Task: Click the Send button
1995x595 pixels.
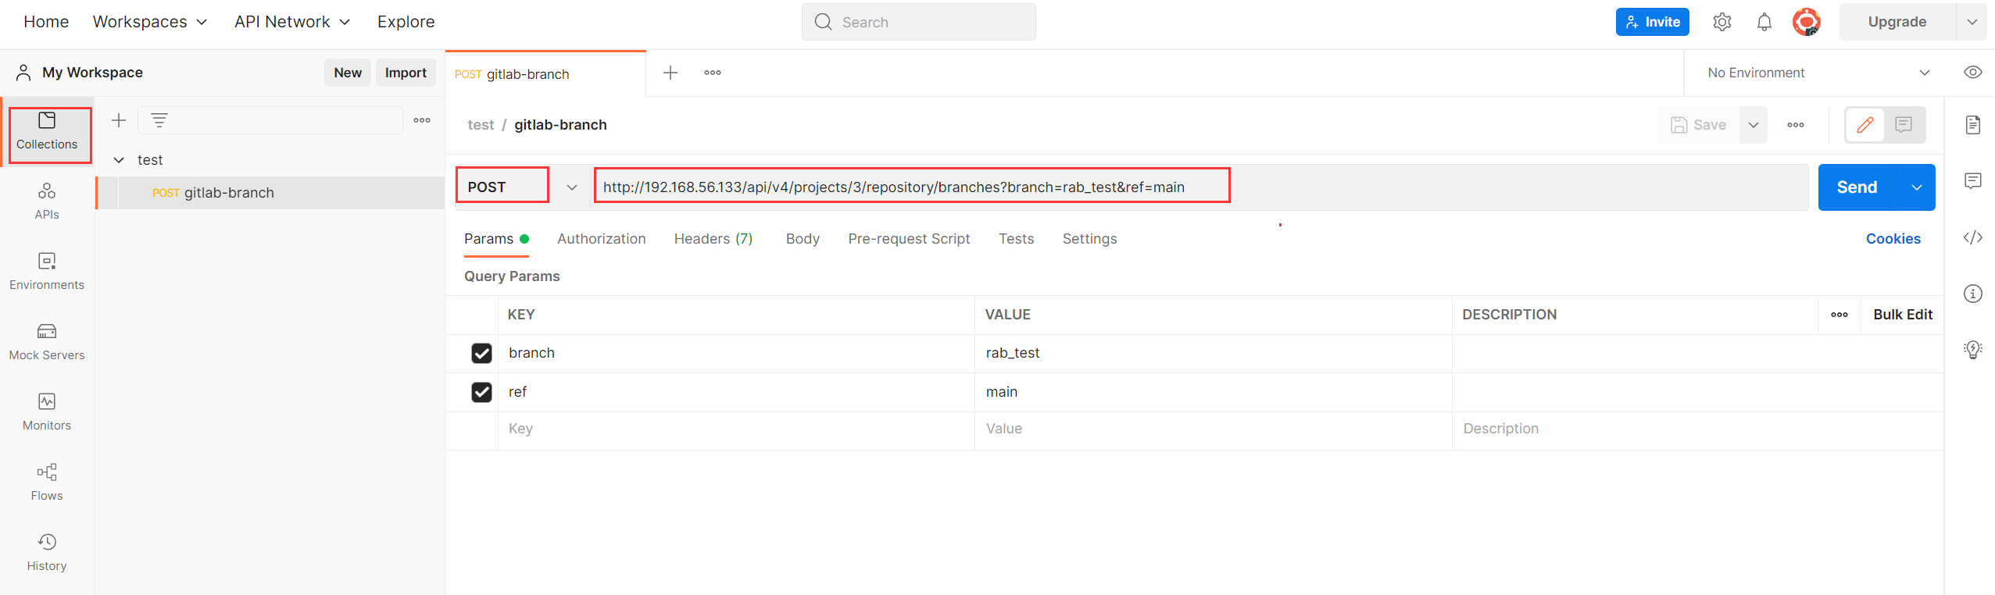Action: click(x=1857, y=187)
